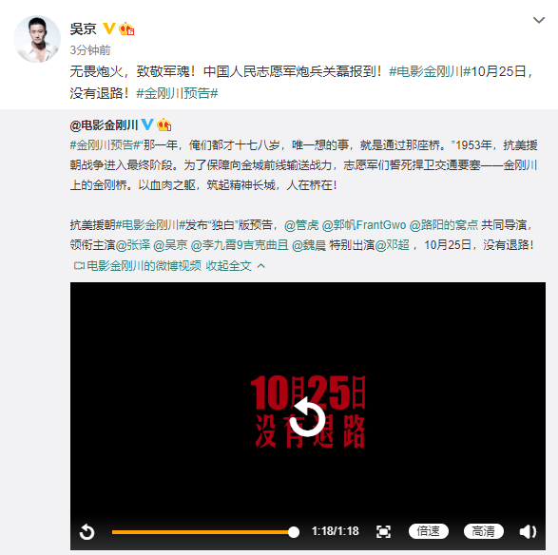Image resolution: width=558 pixels, height=555 pixels.
Task: Restart video from bottom-left replay button
Action: [87, 532]
